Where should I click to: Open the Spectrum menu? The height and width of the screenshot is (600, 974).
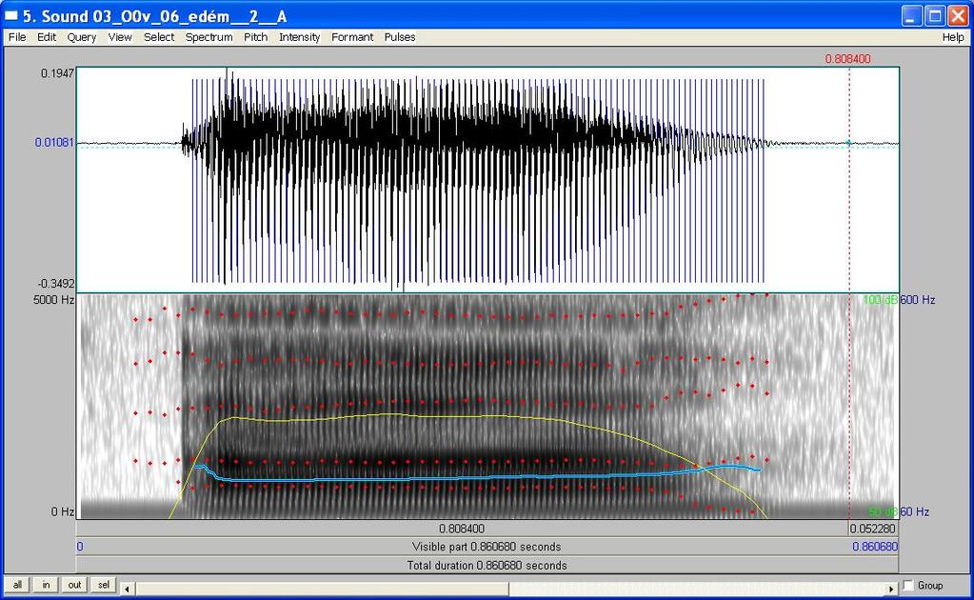point(209,37)
